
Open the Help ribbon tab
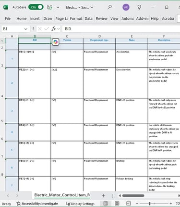click(155, 19)
